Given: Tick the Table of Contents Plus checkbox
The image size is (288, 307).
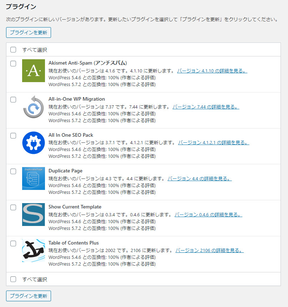Looking at the screenshot, I should tap(13, 243).
